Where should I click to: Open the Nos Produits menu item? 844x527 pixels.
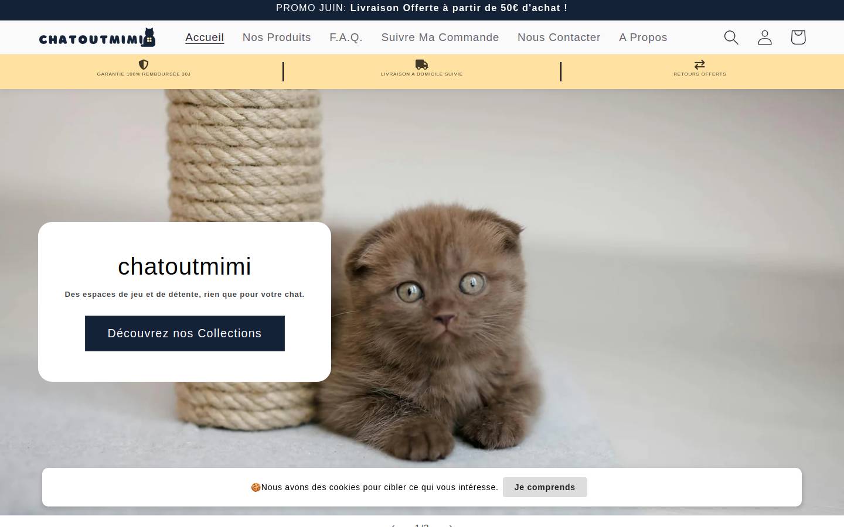(277, 37)
